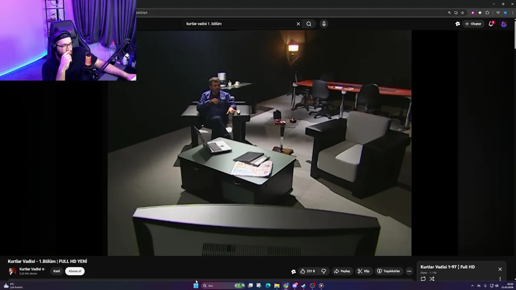The width and height of the screenshot is (516, 290).
Task: Click the sparkle icon beside Oluştur
Action: 458,24
